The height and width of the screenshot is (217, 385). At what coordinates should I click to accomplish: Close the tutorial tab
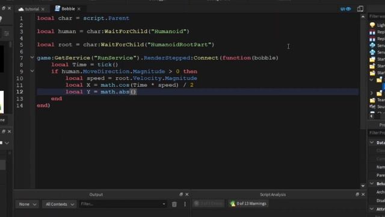coord(43,9)
